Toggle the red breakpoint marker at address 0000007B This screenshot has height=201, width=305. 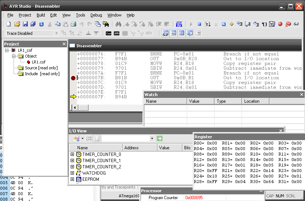(73, 78)
